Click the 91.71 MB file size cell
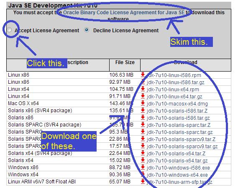This screenshot has width=238, height=188. [x=120, y=96]
